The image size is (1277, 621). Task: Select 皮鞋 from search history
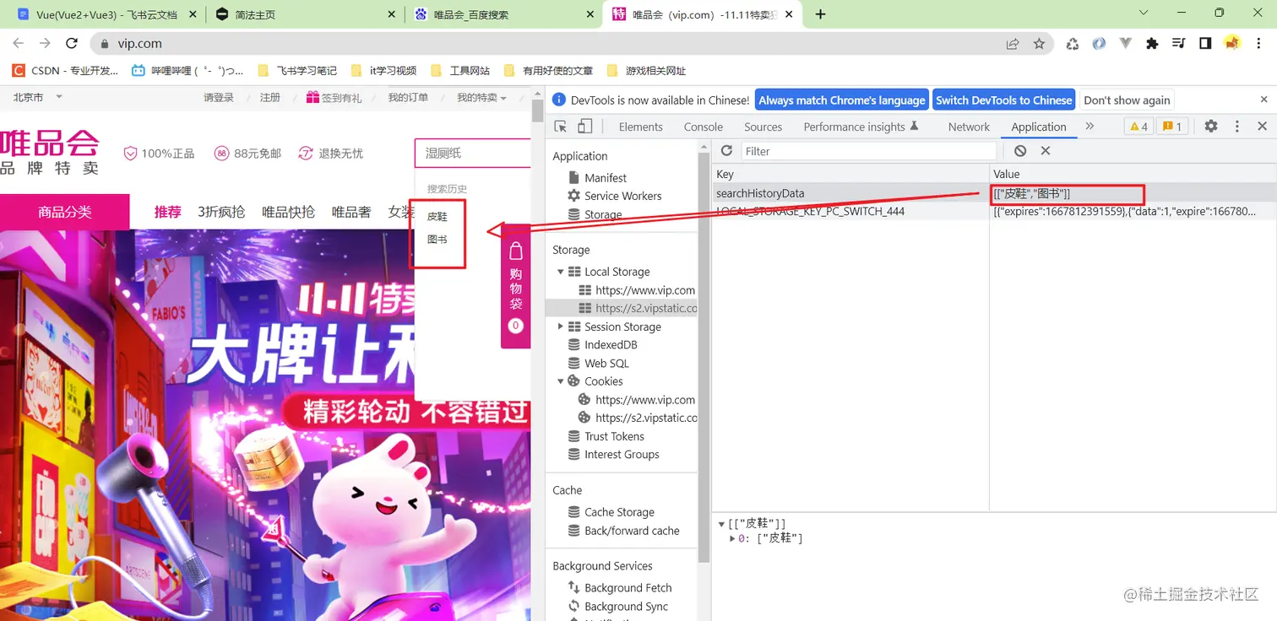437,216
